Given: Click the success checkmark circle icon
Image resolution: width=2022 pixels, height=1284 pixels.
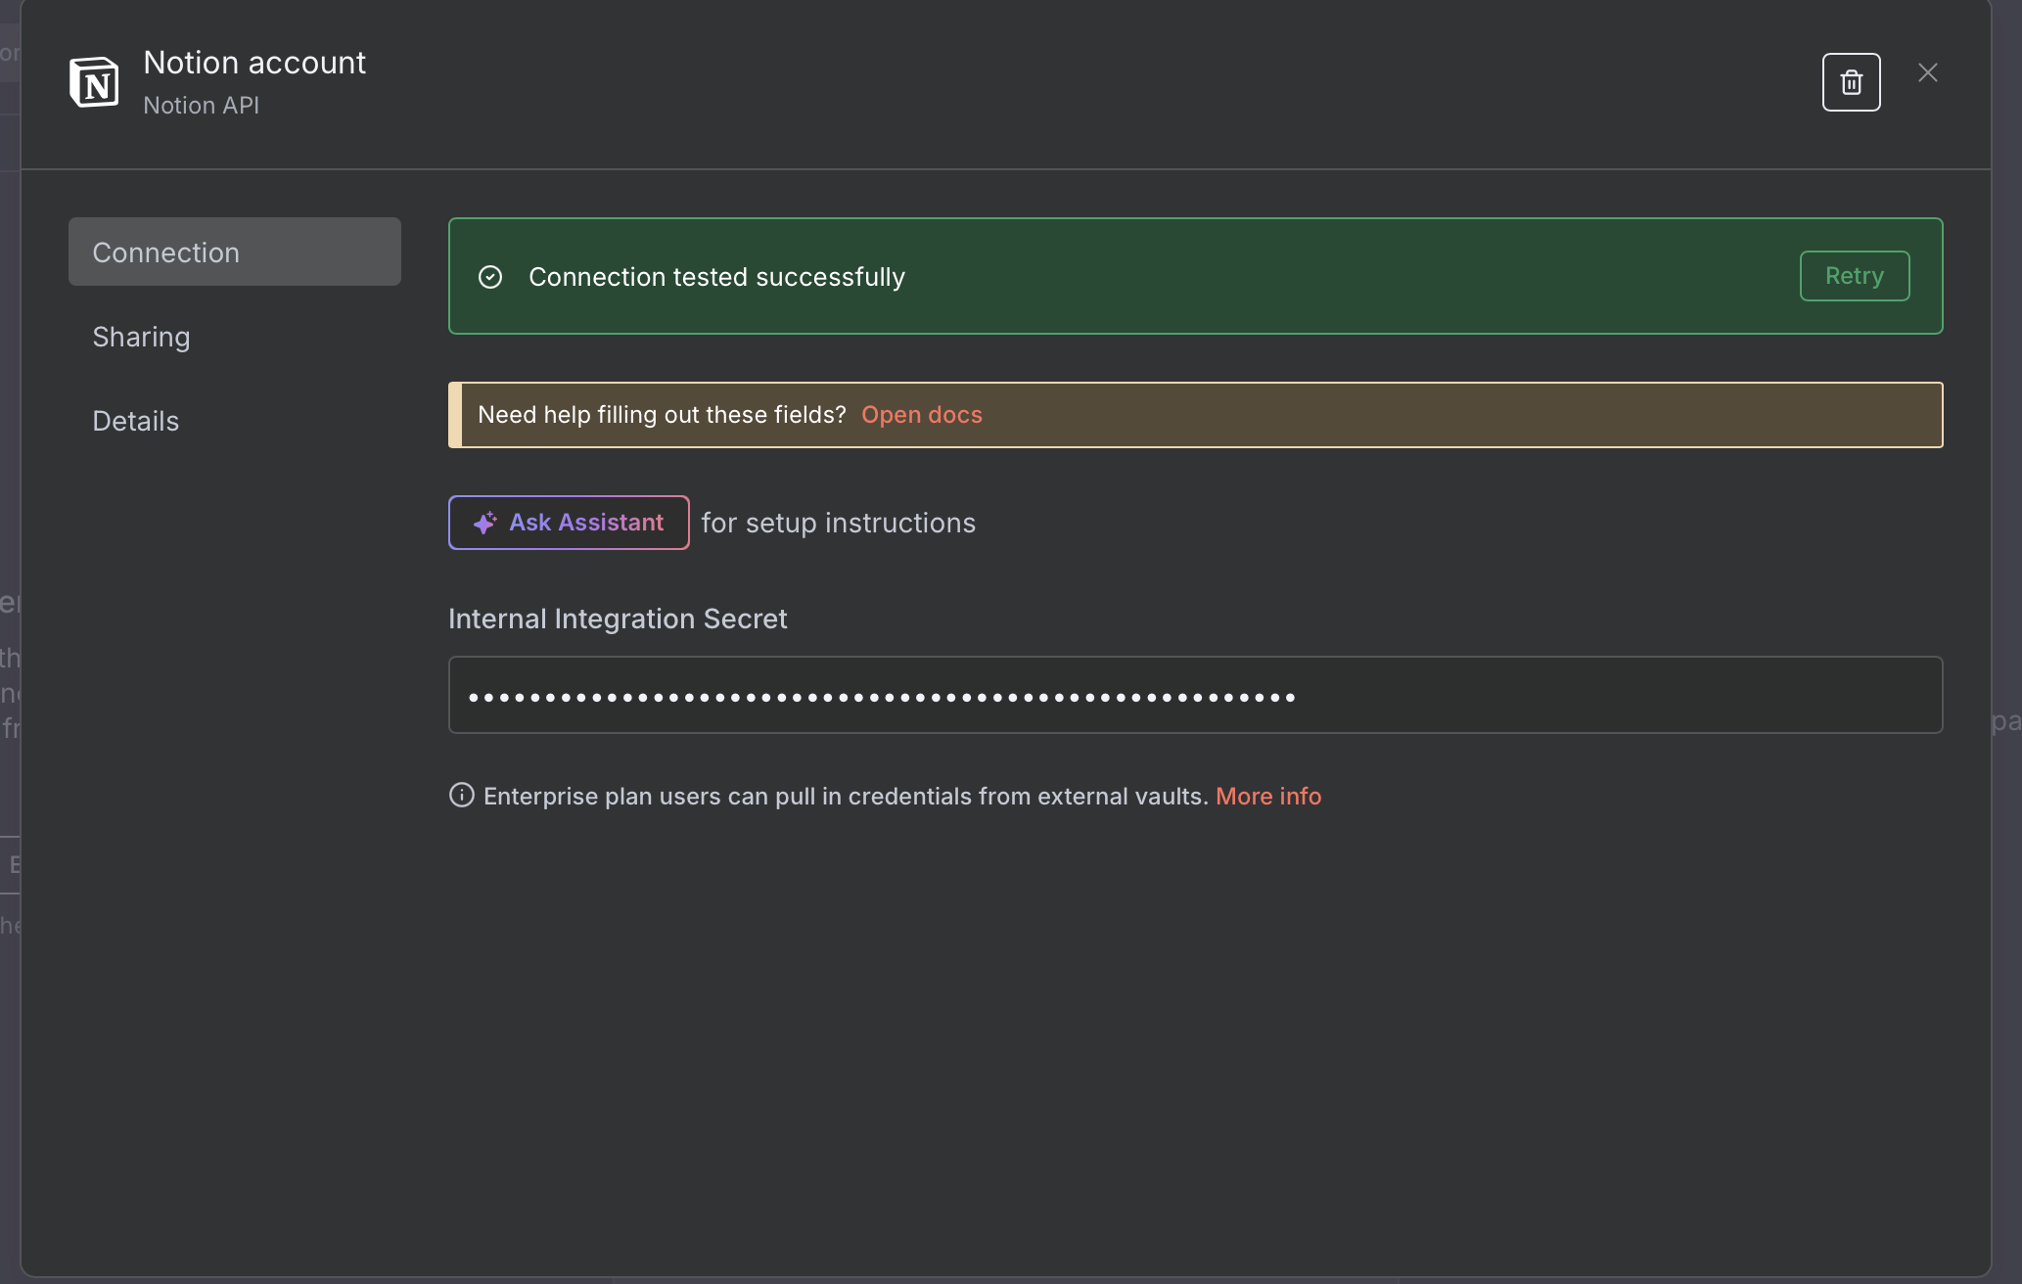Looking at the screenshot, I should point(490,277).
